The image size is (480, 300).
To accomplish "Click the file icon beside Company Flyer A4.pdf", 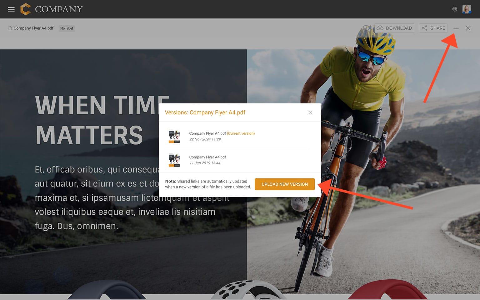I will coord(10,28).
